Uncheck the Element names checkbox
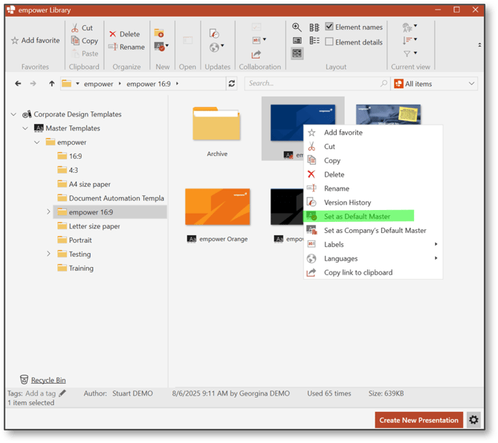The image size is (498, 443). tap(329, 27)
